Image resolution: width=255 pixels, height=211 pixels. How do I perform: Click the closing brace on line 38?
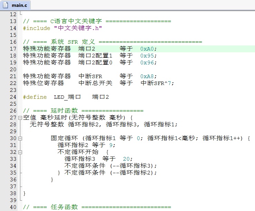[24, 193]
